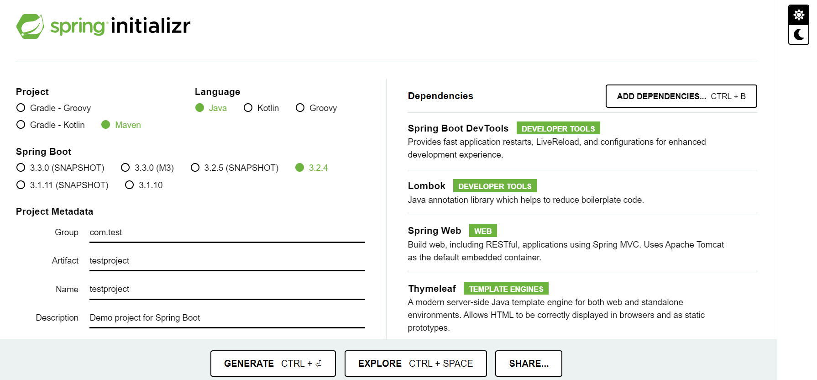Click the WEB tag label
Viewport: 817px width, 380px height.
point(483,231)
